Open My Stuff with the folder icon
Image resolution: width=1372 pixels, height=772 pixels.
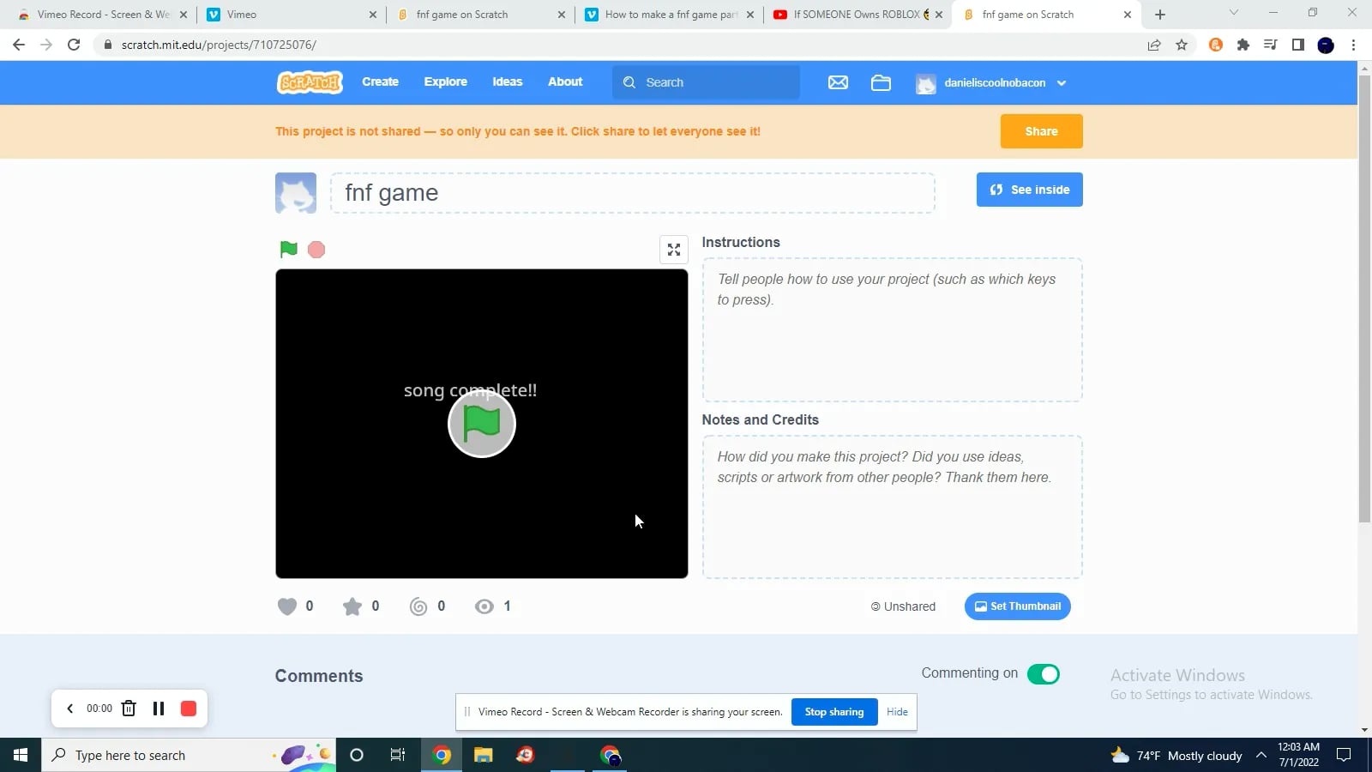click(x=881, y=82)
